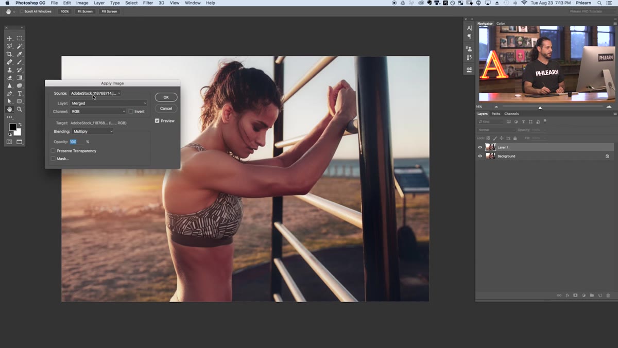618x348 pixels.
Task: Select the Eyedropper tool
Action: coord(20,54)
